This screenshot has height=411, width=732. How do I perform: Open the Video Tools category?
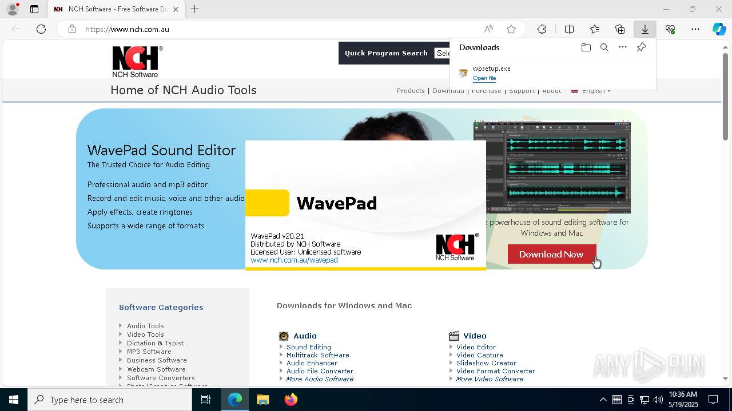[145, 335]
